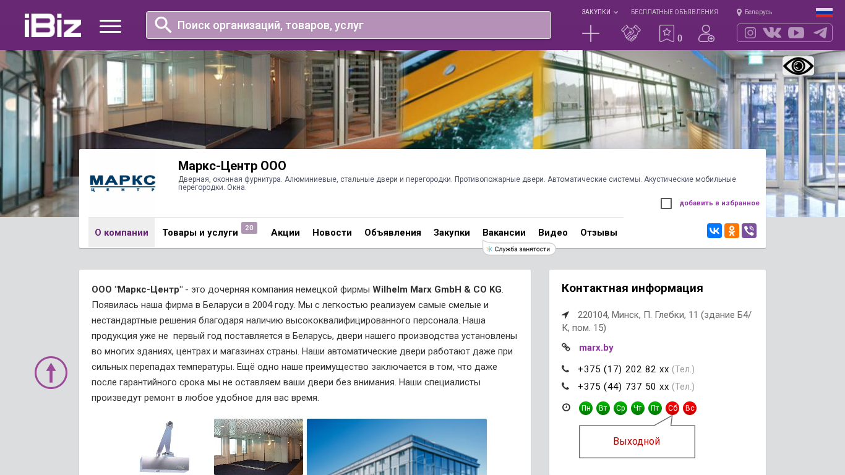Image resolution: width=845 pixels, height=475 pixels.
Task: Open iBiz YouTube channel
Action: click(796, 33)
